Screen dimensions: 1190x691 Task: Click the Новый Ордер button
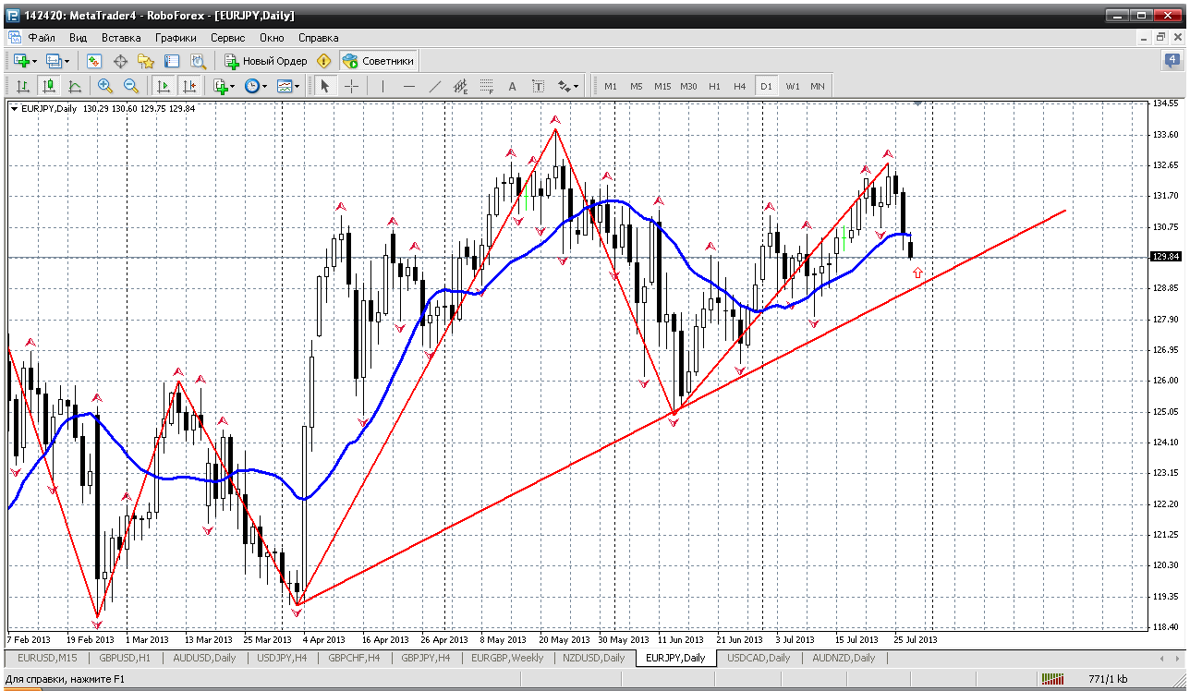[265, 61]
